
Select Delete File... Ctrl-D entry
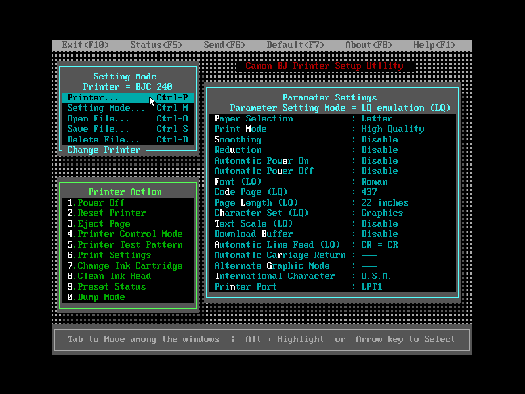coord(128,139)
